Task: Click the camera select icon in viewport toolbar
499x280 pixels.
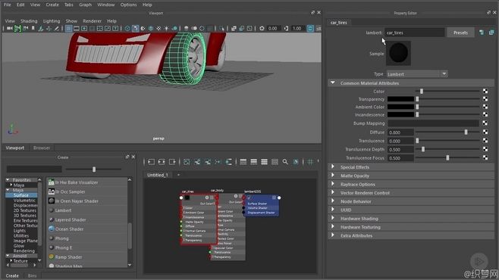Action: tap(10, 28)
